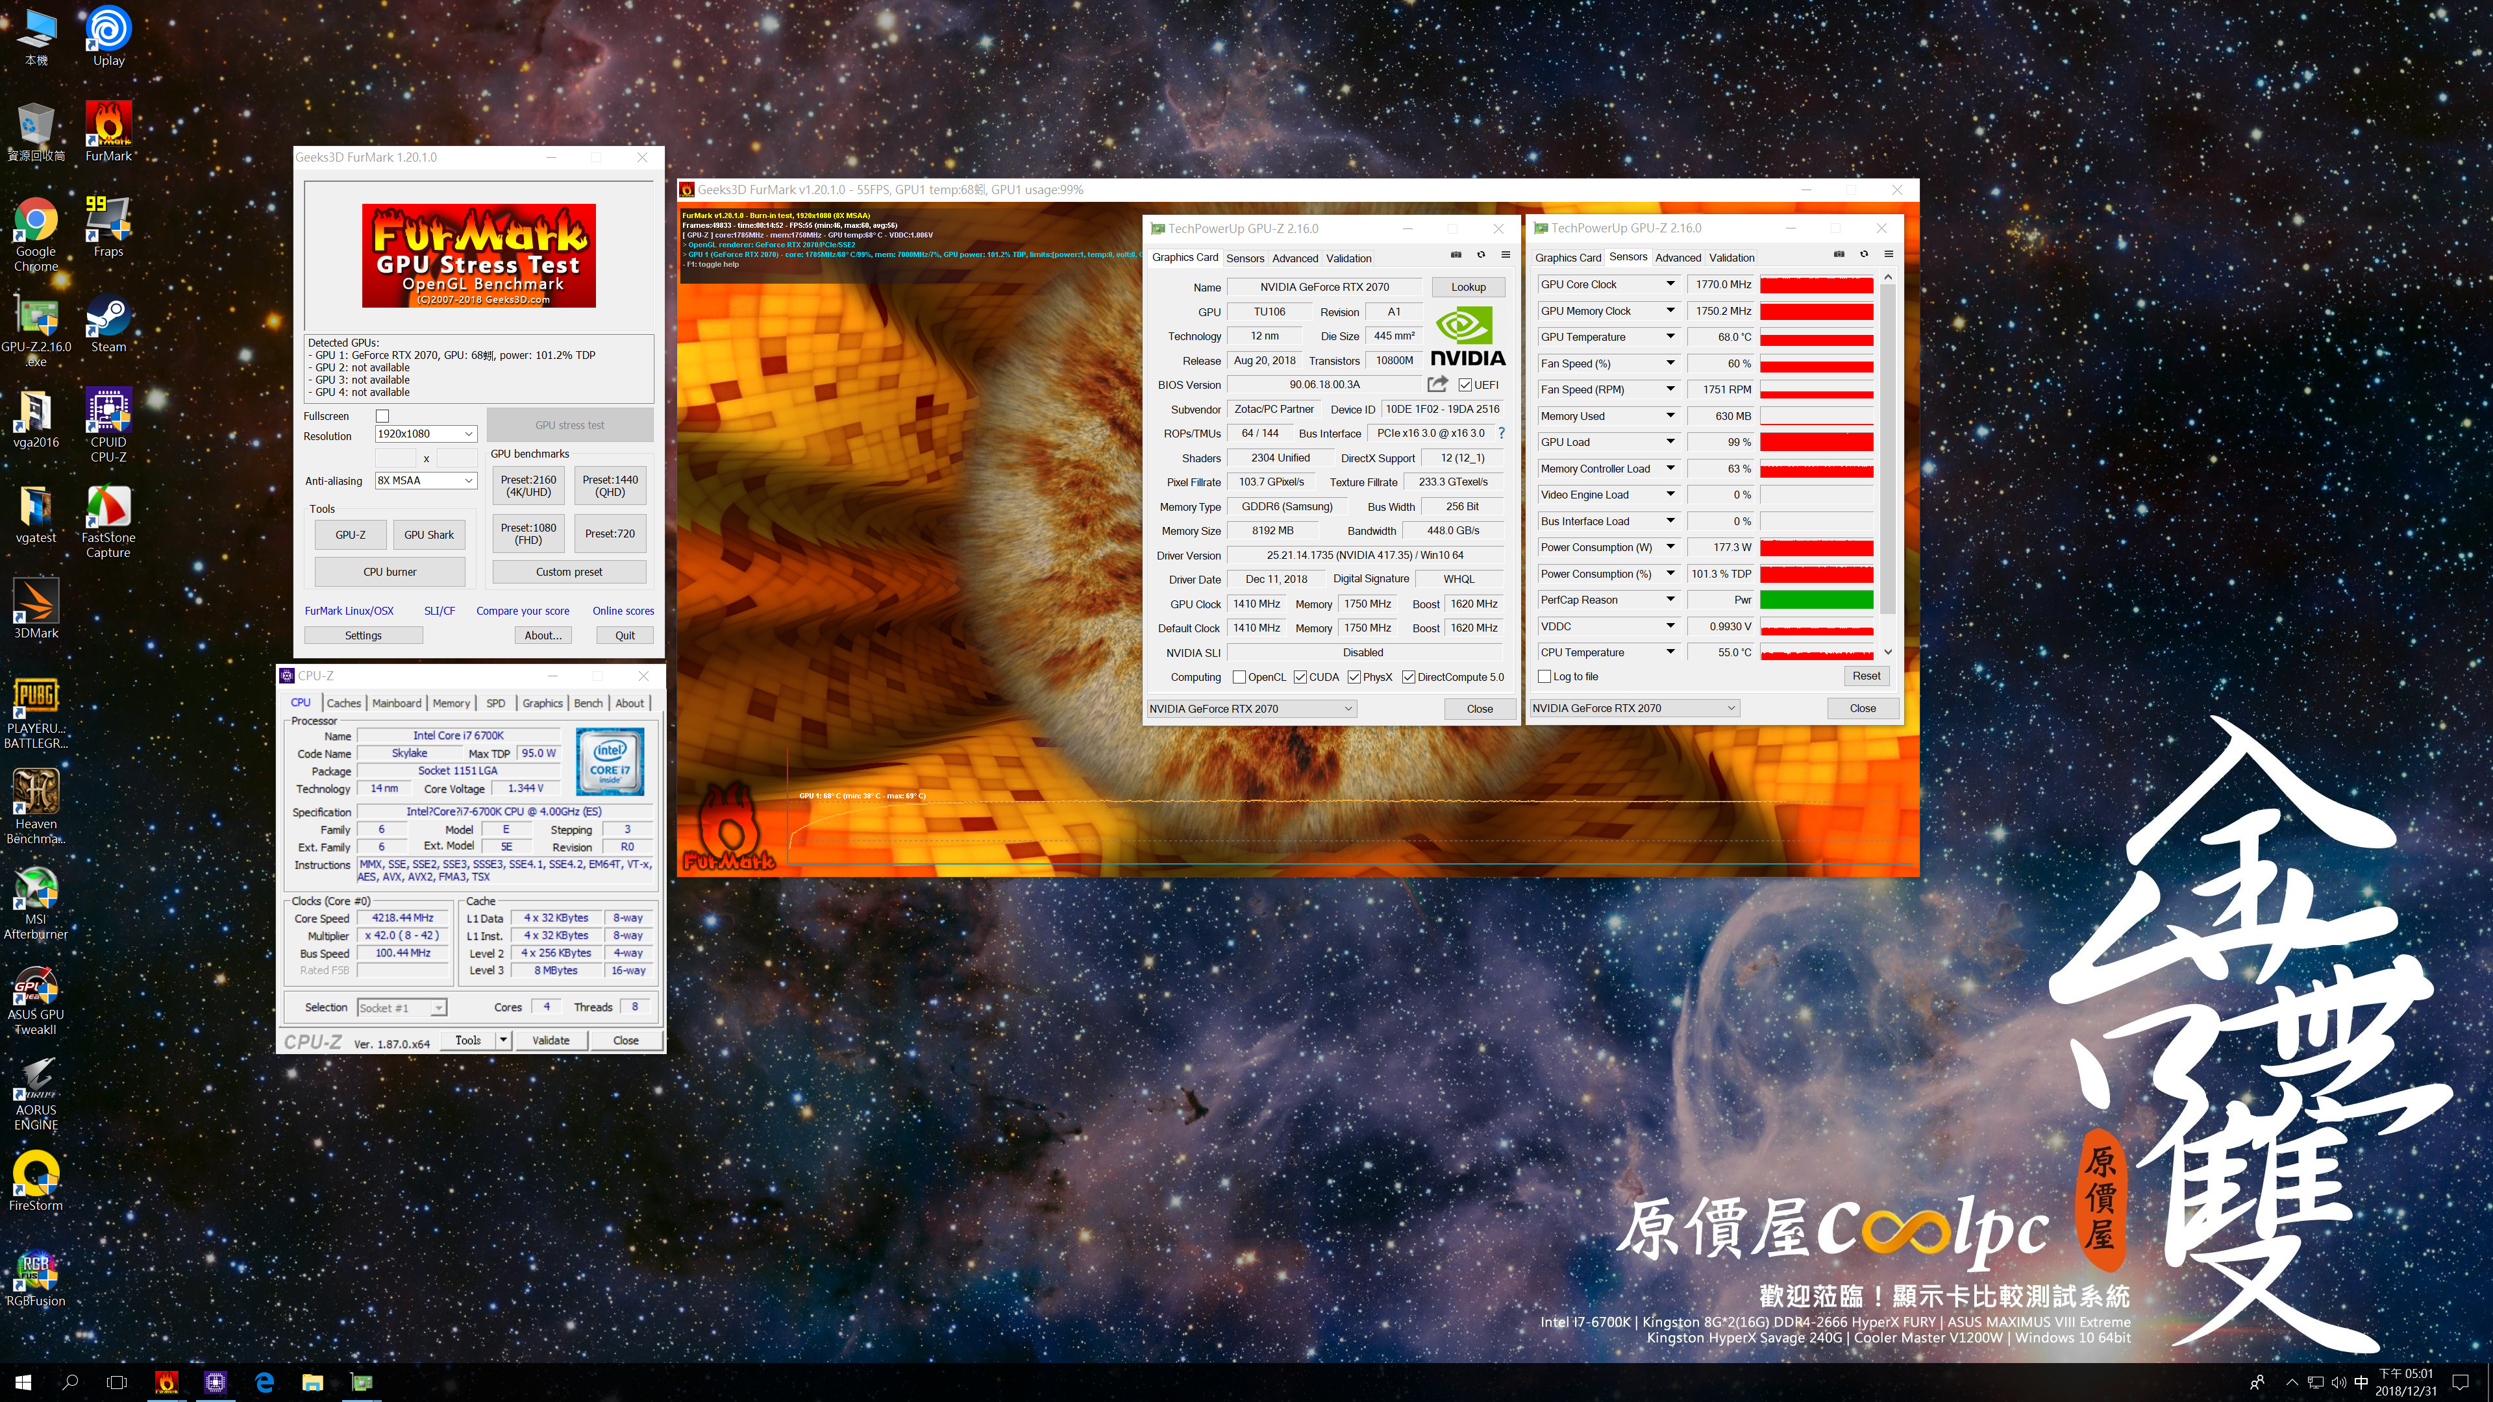Switch to the CPU-Z Mainboard tab
This screenshot has width=2493, height=1402.
click(x=396, y=704)
